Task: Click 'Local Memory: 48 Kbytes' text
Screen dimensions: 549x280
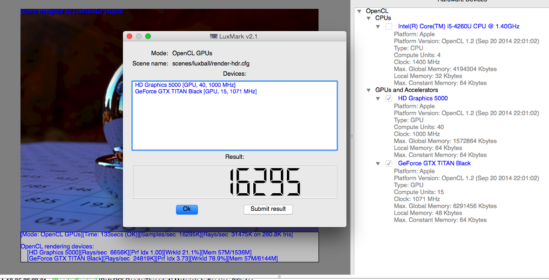Action: [428, 213]
